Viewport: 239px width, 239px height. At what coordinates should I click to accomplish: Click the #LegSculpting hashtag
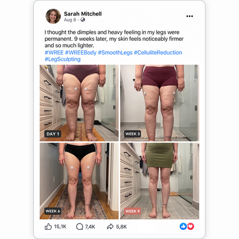click(63, 59)
